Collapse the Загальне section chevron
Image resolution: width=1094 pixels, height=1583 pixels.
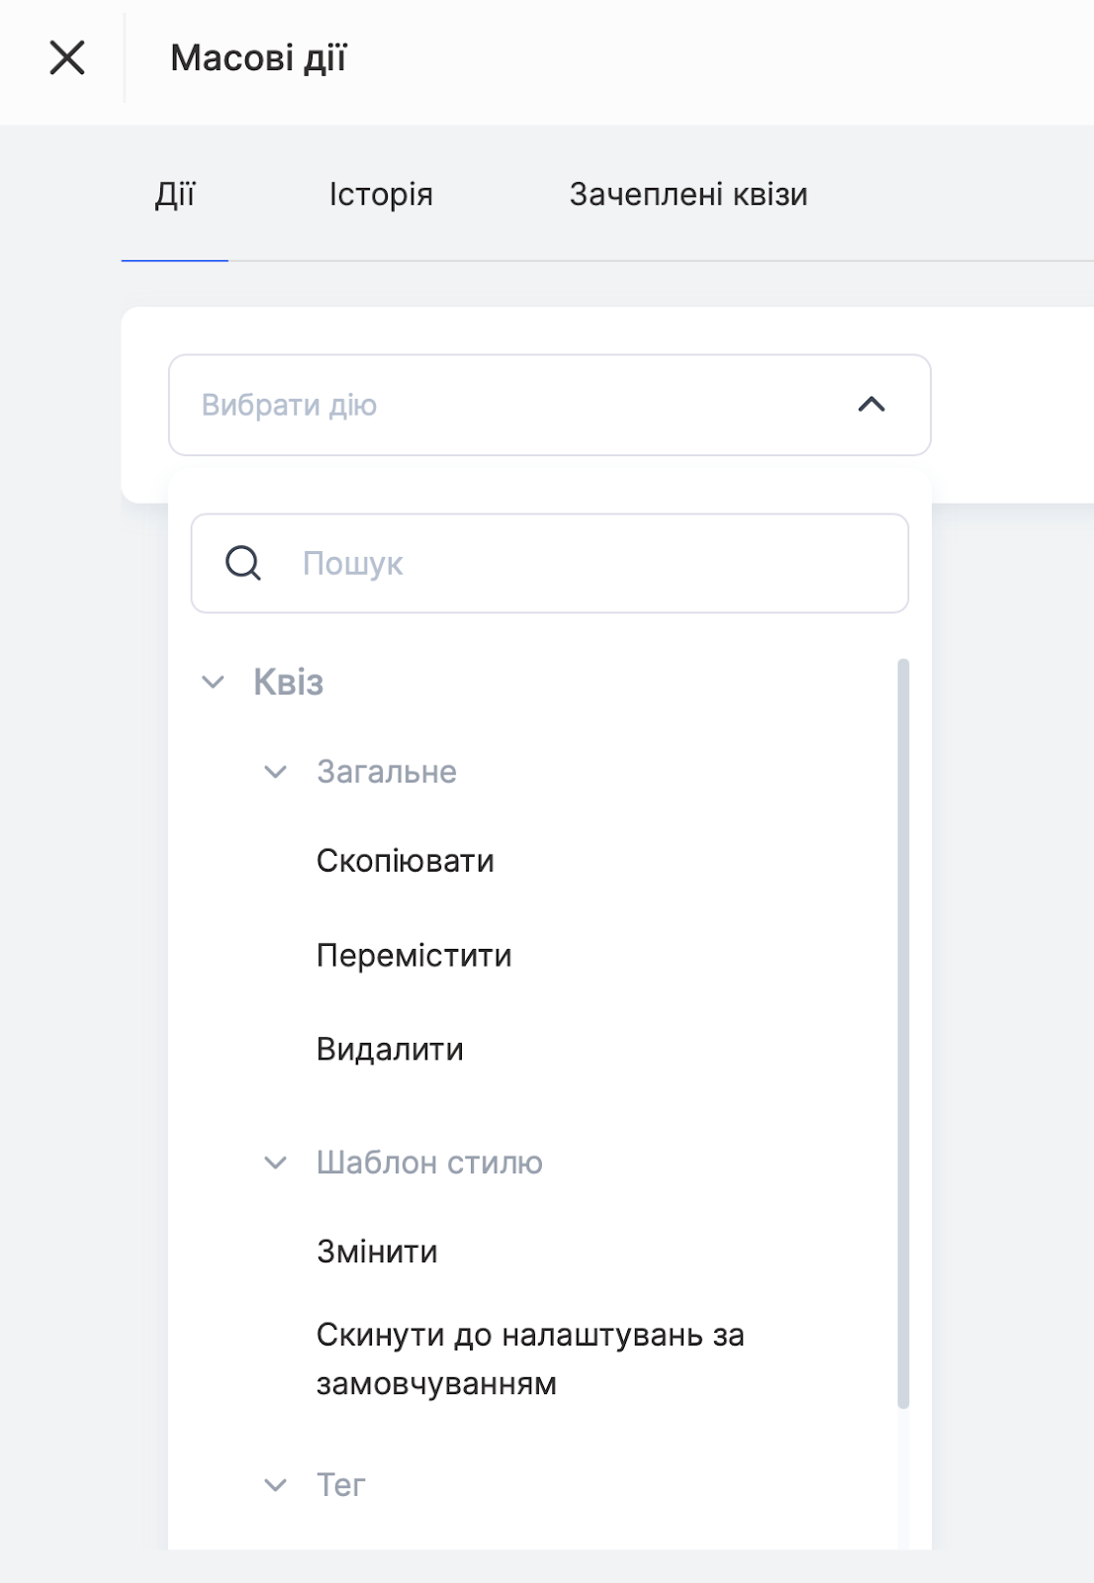276,772
